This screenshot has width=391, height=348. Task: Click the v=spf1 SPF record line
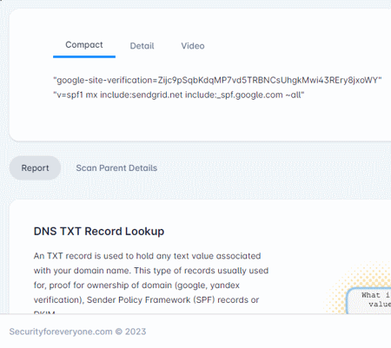tap(179, 95)
